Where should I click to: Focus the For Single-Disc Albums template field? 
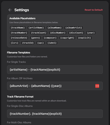point(55,114)
